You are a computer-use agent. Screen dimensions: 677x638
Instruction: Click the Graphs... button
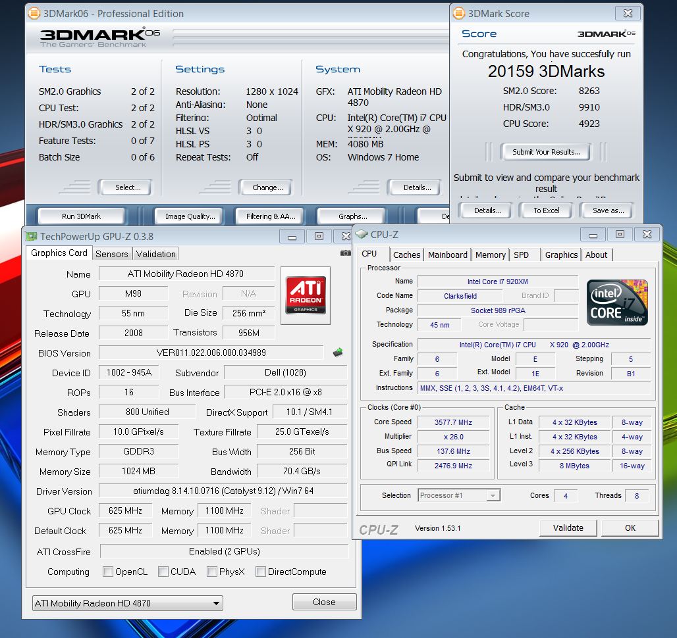353,216
